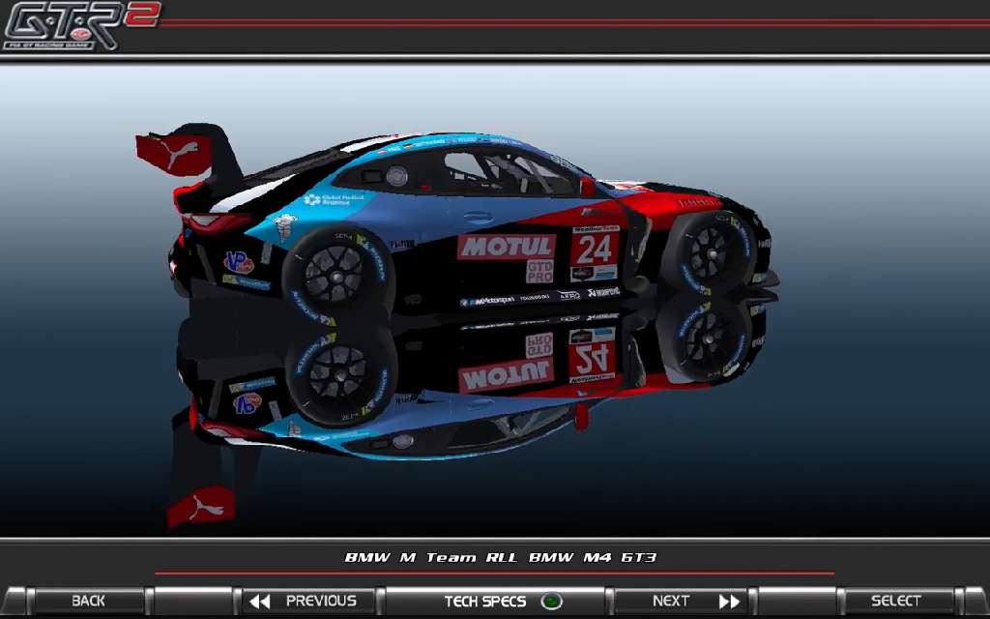This screenshot has width=990, height=619.
Task: Click the GTR2 logo
Action: (82, 25)
